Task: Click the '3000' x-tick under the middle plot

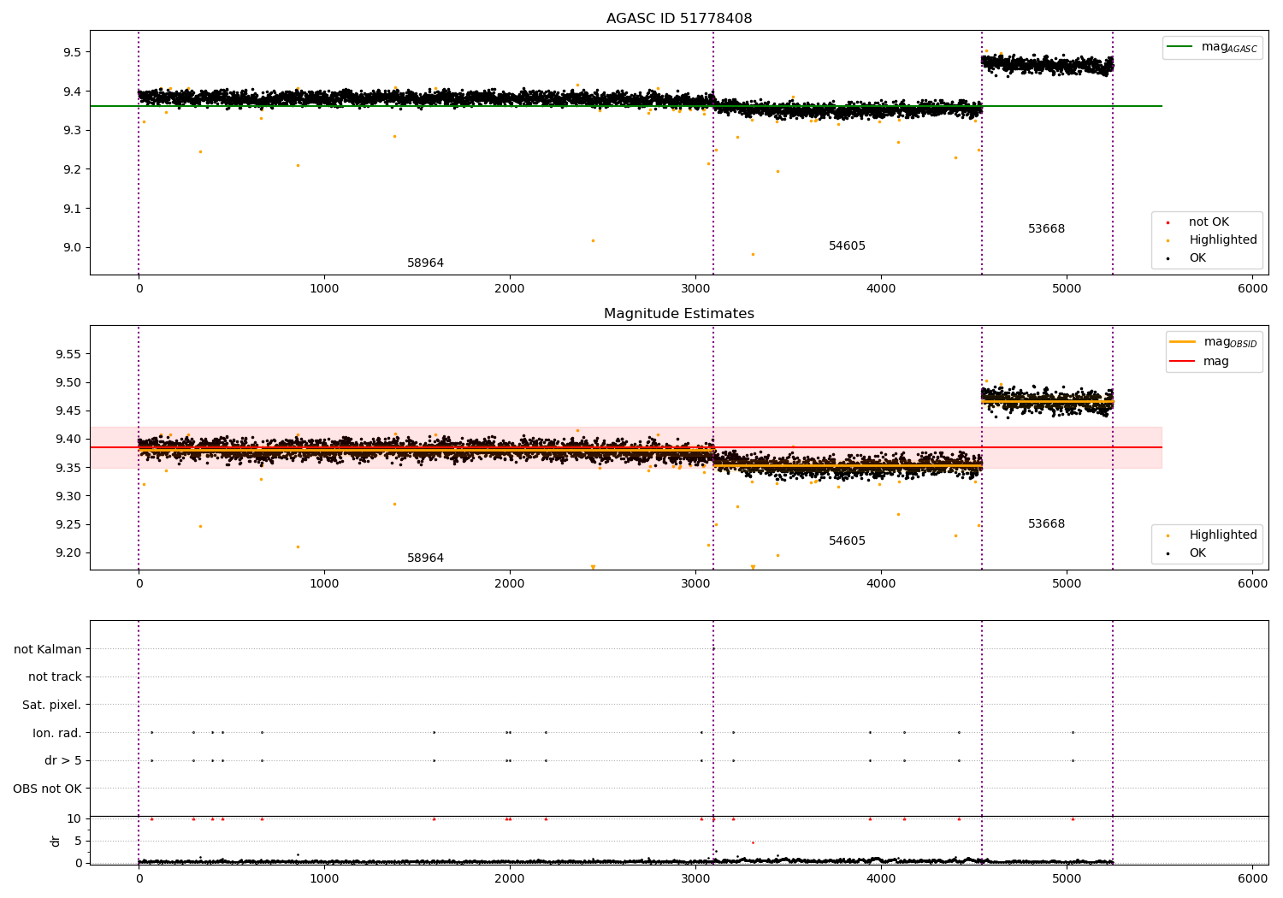Action: pyautogui.click(x=696, y=584)
